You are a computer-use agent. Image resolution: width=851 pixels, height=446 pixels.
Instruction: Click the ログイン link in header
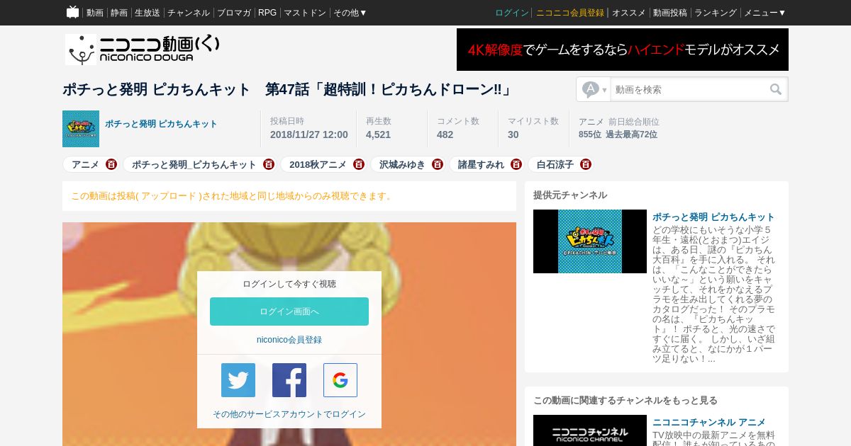pyautogui.click(x=512, y=13)
